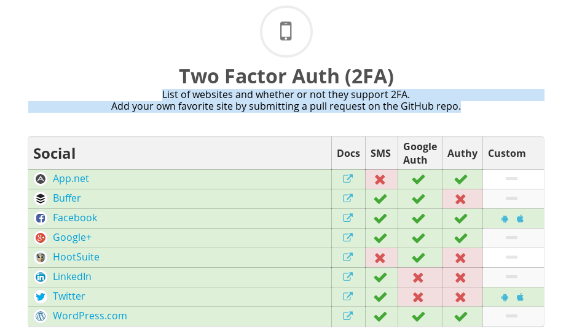Open the HootSuite link
The width and height of the screenshot is (574, 334).
(x=76, y=257)
